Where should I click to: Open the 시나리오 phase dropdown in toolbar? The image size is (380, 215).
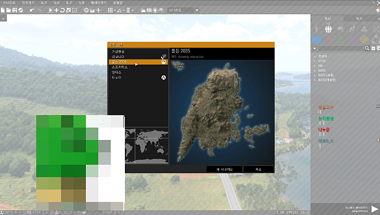184,10
